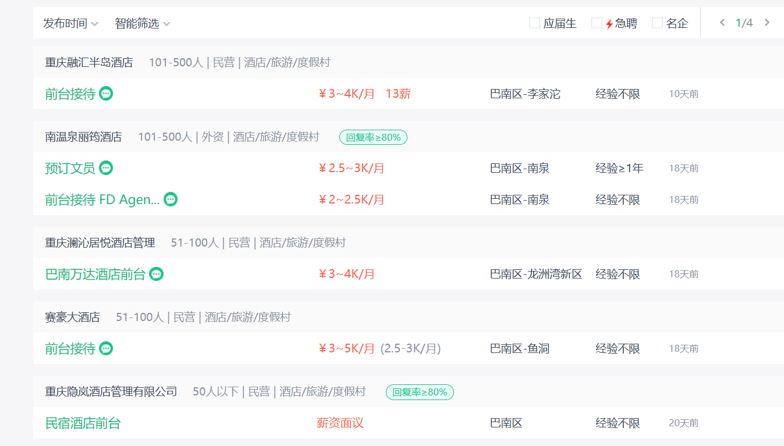Click chat icon beside 预订文员
The height and width of the screenshot is (446, 784).
[x=106, y=168]
